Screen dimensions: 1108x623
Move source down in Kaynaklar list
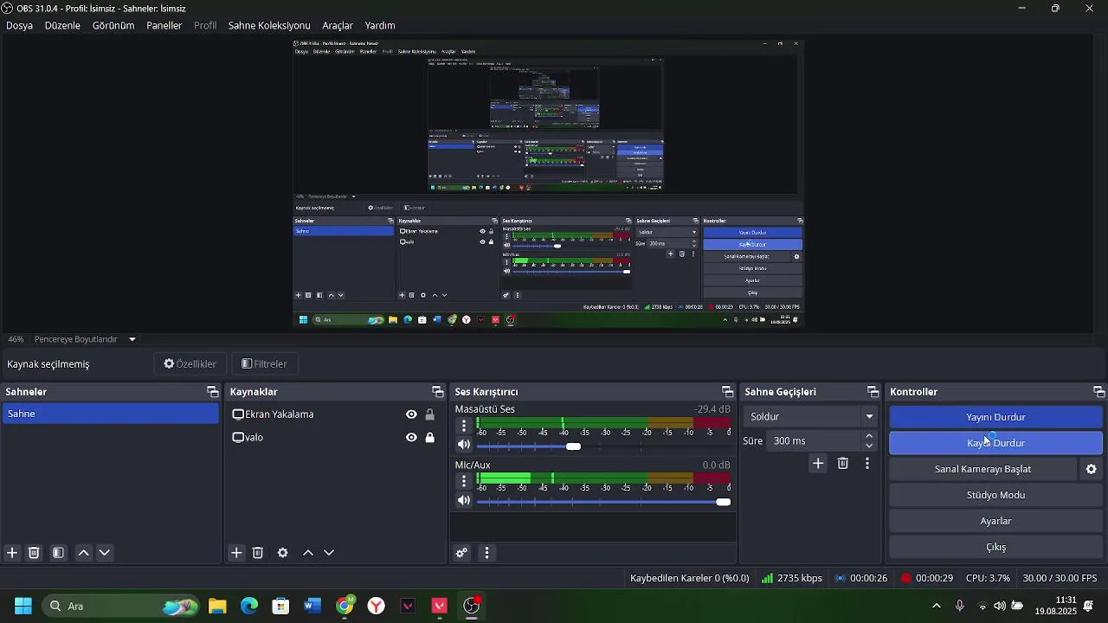[329, 553]
